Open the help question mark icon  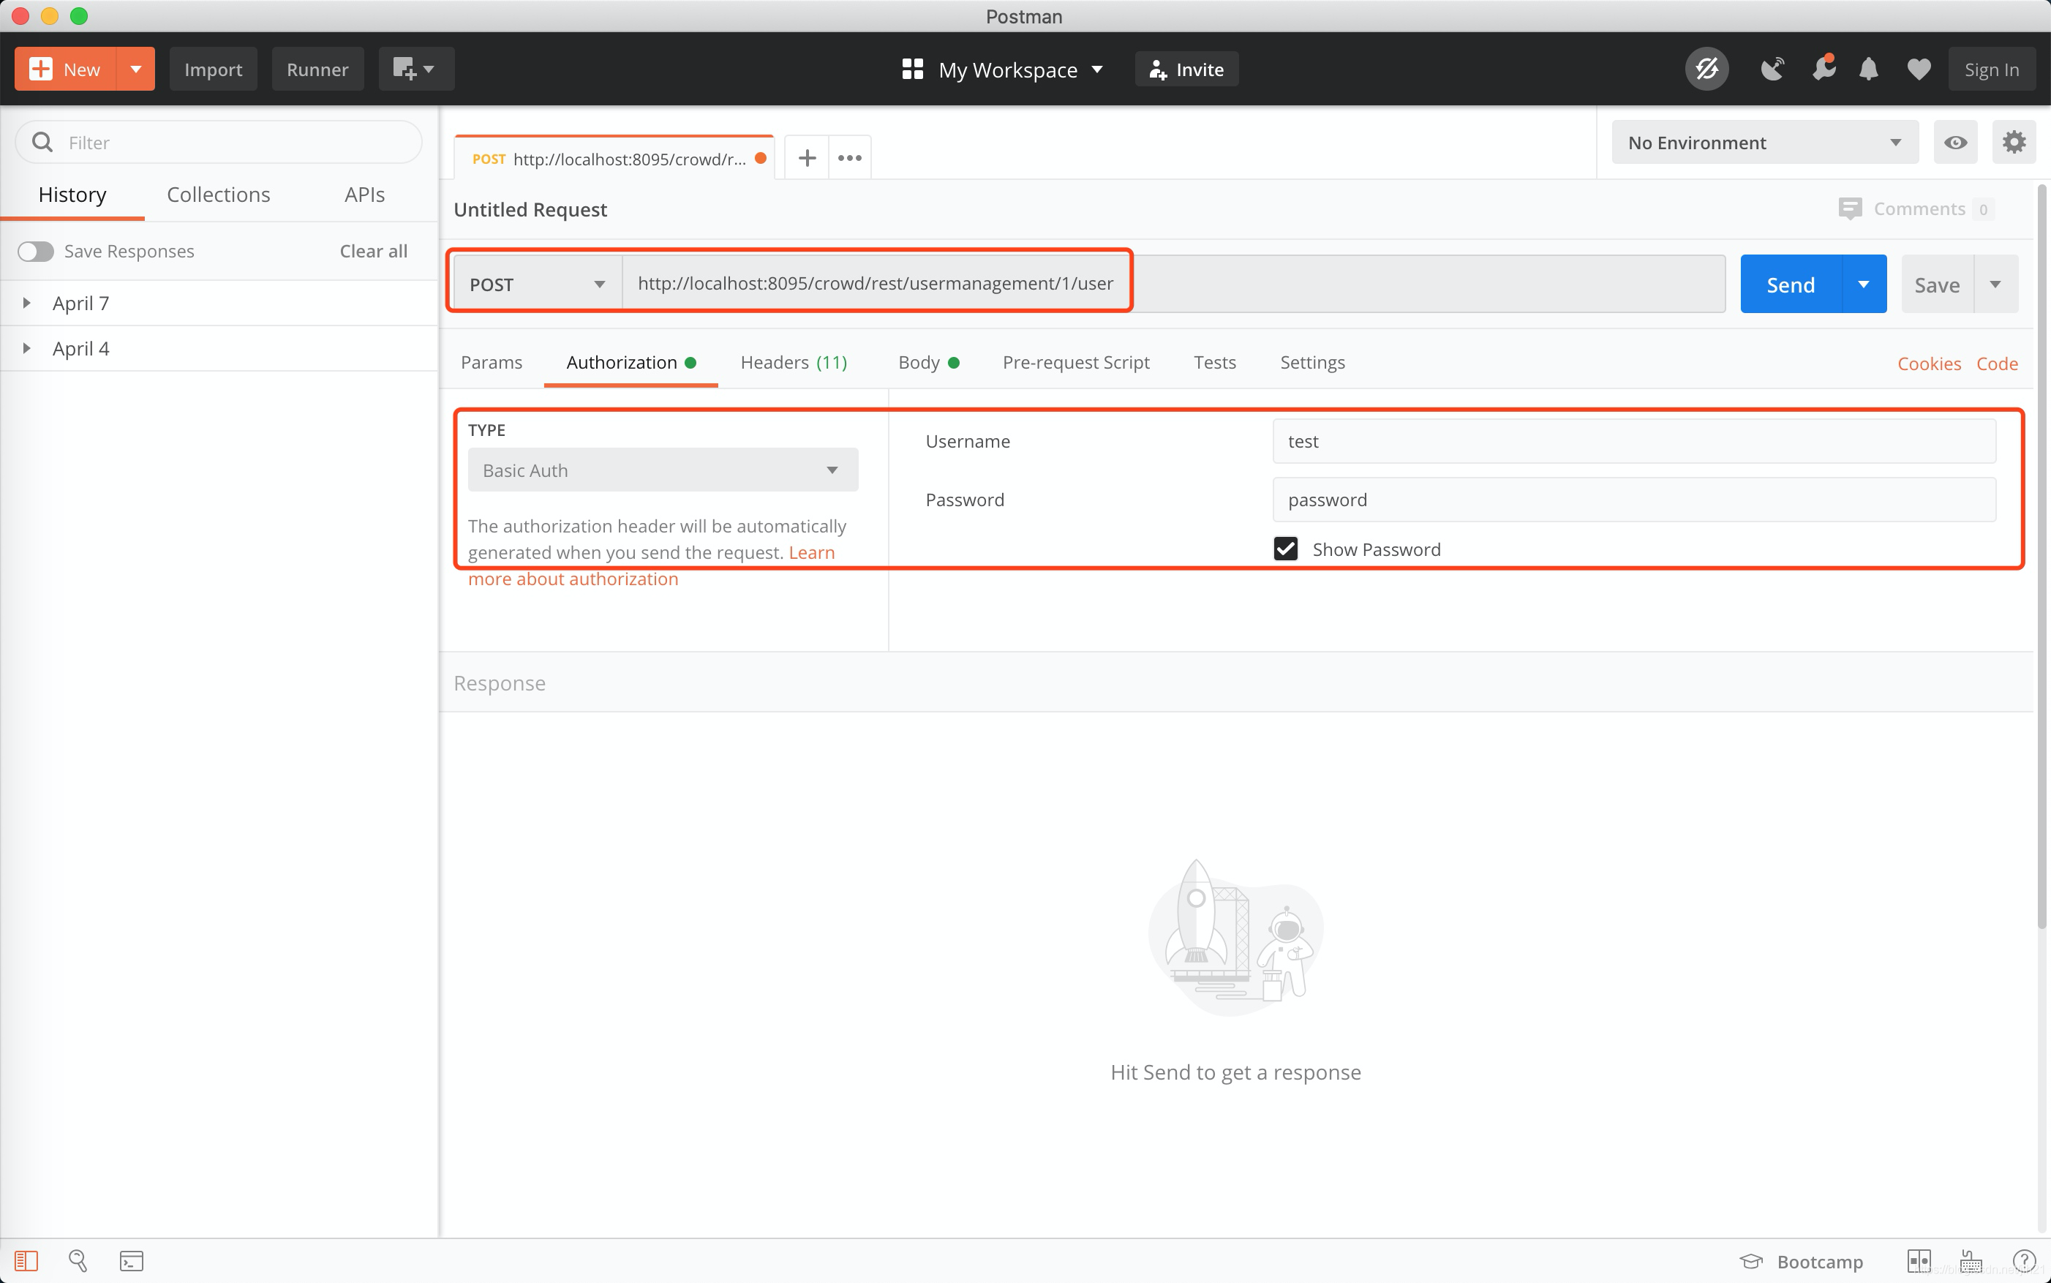tap(2024, 1261)
